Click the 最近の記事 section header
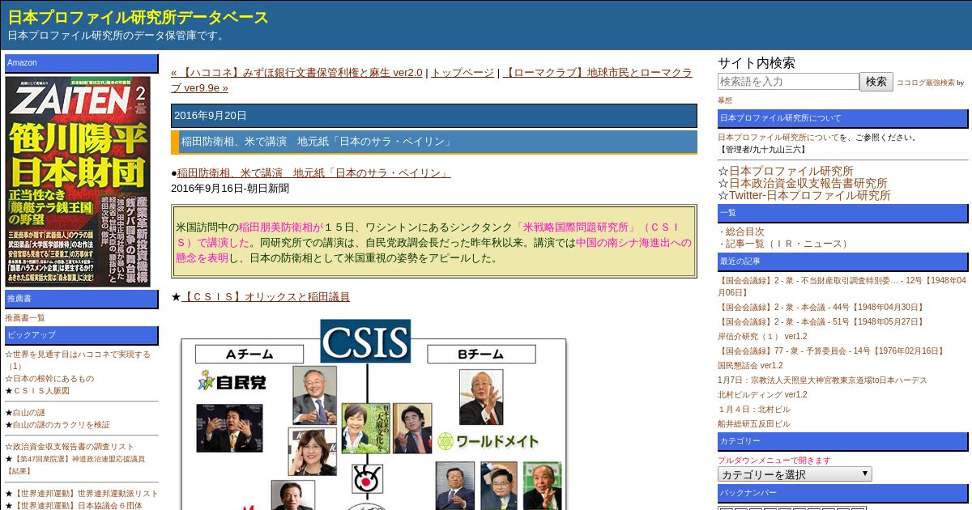The image size is (972, 510). 842,261
